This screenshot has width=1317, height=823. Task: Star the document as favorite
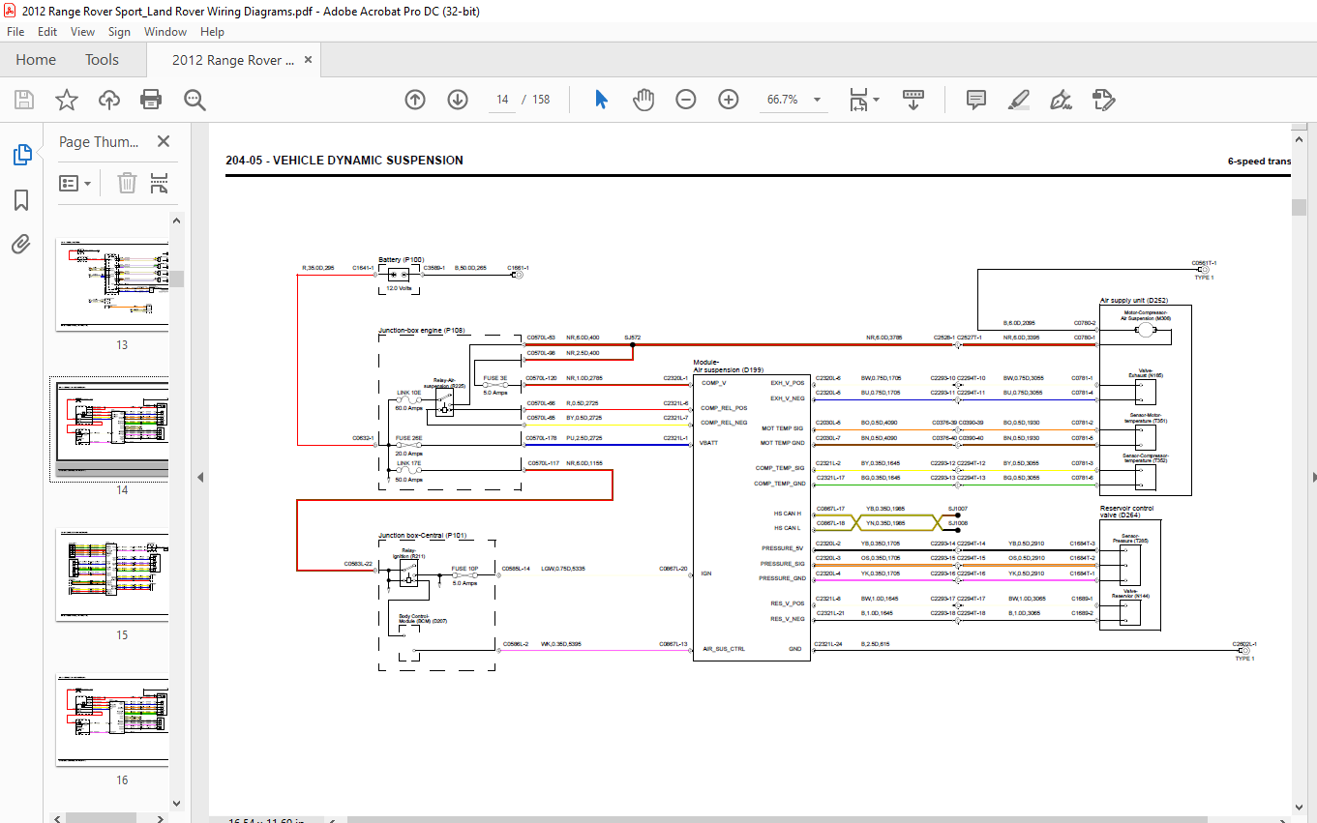[66, 100]
